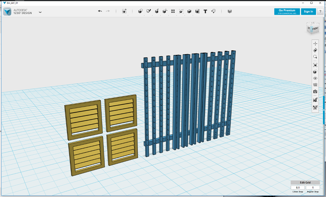326x197 pixels.
Task: Toggle the sketches visibility icon
Action: tap(315, 100)
